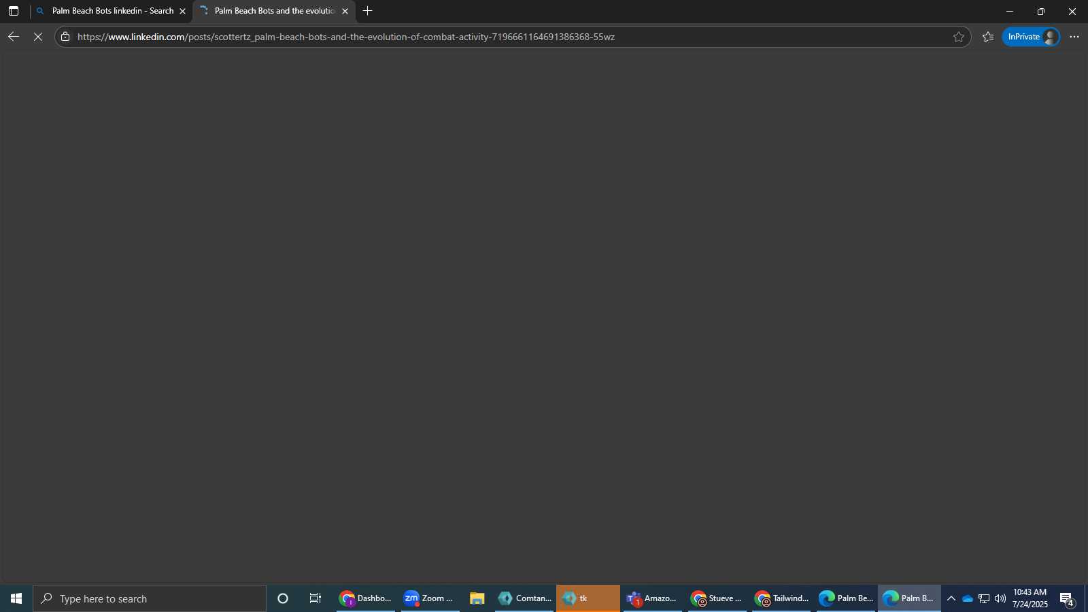Switch to Comtan... taskbar app
The width and height of the screenshot is (1088, 612).
524,598
